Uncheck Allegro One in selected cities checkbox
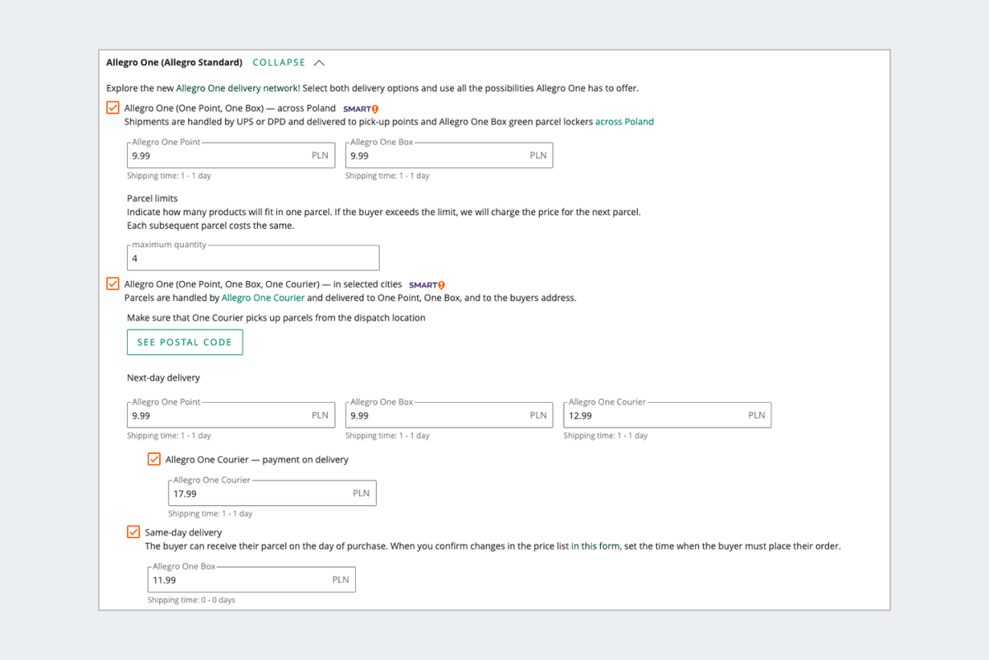Screen dimensions: 989x660 (113, 284)
